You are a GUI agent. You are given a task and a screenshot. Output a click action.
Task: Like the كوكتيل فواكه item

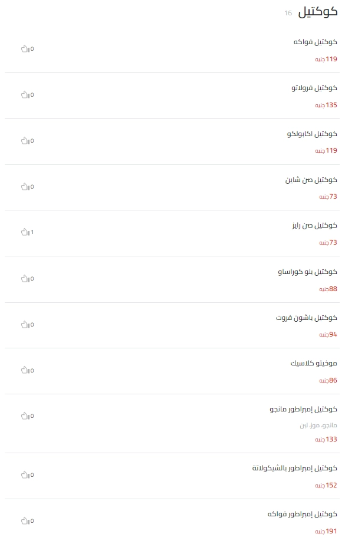tap(25, 49)
